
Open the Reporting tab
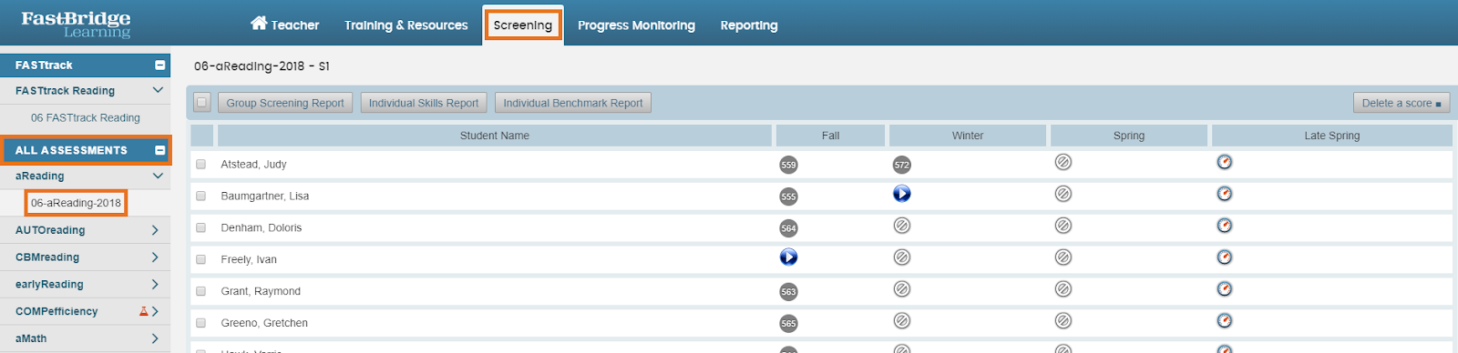(x=749, y=25)
